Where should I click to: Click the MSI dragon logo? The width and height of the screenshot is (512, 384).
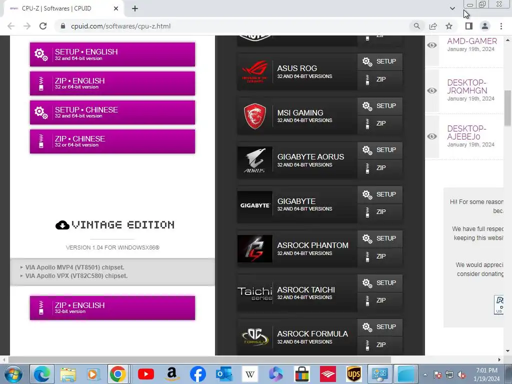point(254,116)
